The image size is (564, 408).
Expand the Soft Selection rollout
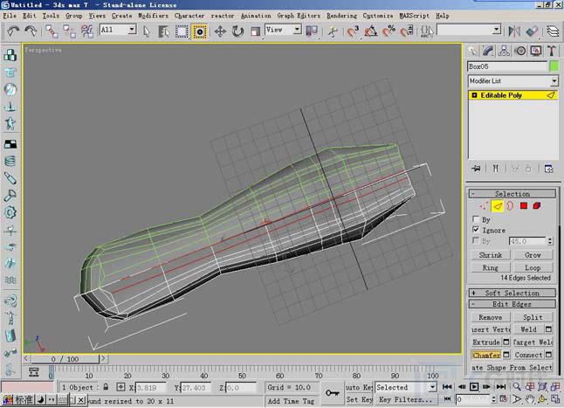(x=512, y=293)
